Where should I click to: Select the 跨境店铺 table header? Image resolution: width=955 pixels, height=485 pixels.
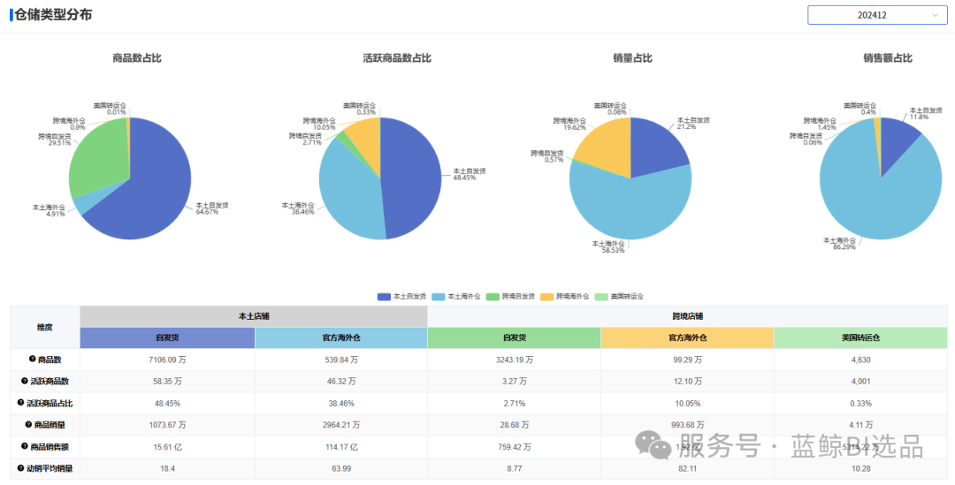click(687, 316)
